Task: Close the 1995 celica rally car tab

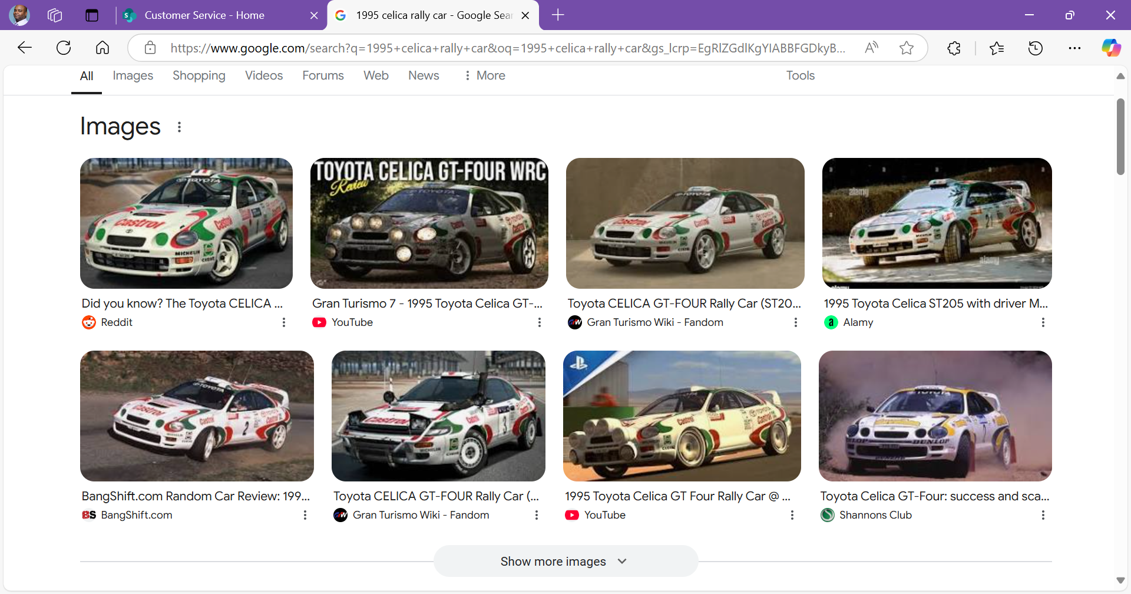Action: tap(525, 15)
